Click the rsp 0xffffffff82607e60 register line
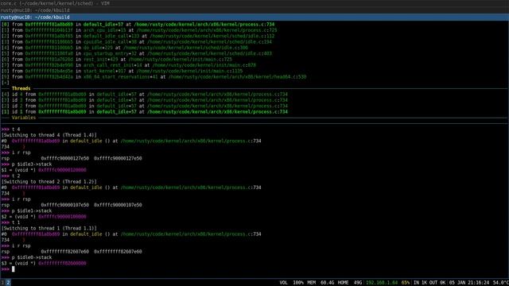The width and height of the screenshot is (509, 286). click(x=72, y=252)
